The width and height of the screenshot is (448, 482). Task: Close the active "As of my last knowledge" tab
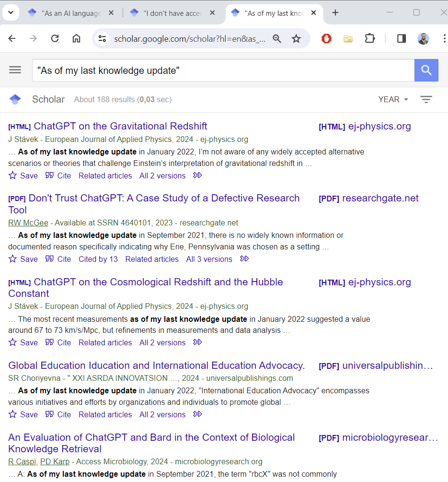pos(313,13)
